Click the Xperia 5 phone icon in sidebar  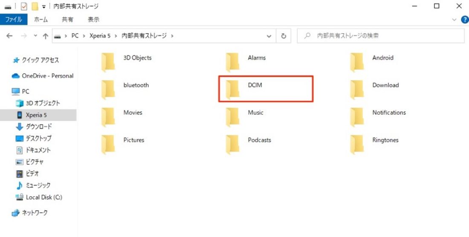tap(20, 115)
